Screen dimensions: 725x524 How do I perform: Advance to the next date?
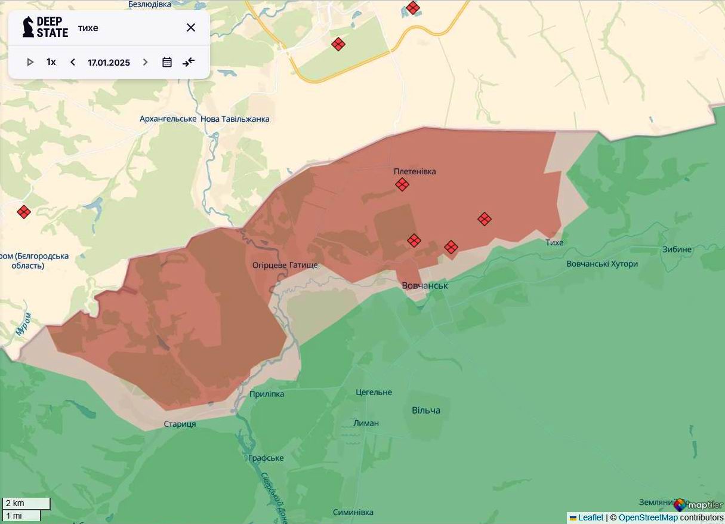[145, 61]
